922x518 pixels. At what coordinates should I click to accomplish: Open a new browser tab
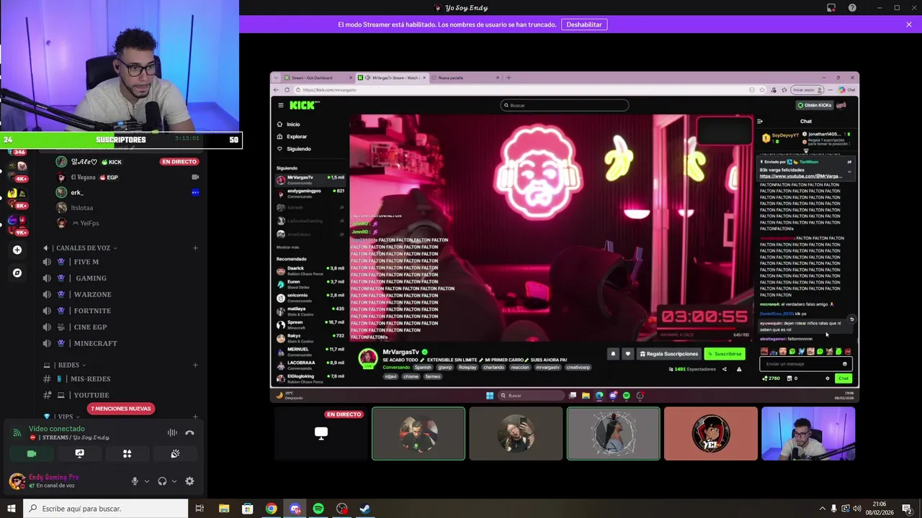coord(509,78)
